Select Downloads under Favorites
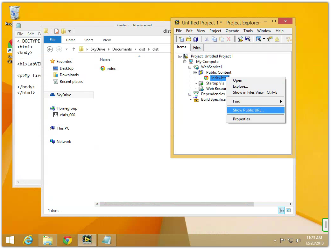This screenshot has height=249, width=331. coord(69,75)
